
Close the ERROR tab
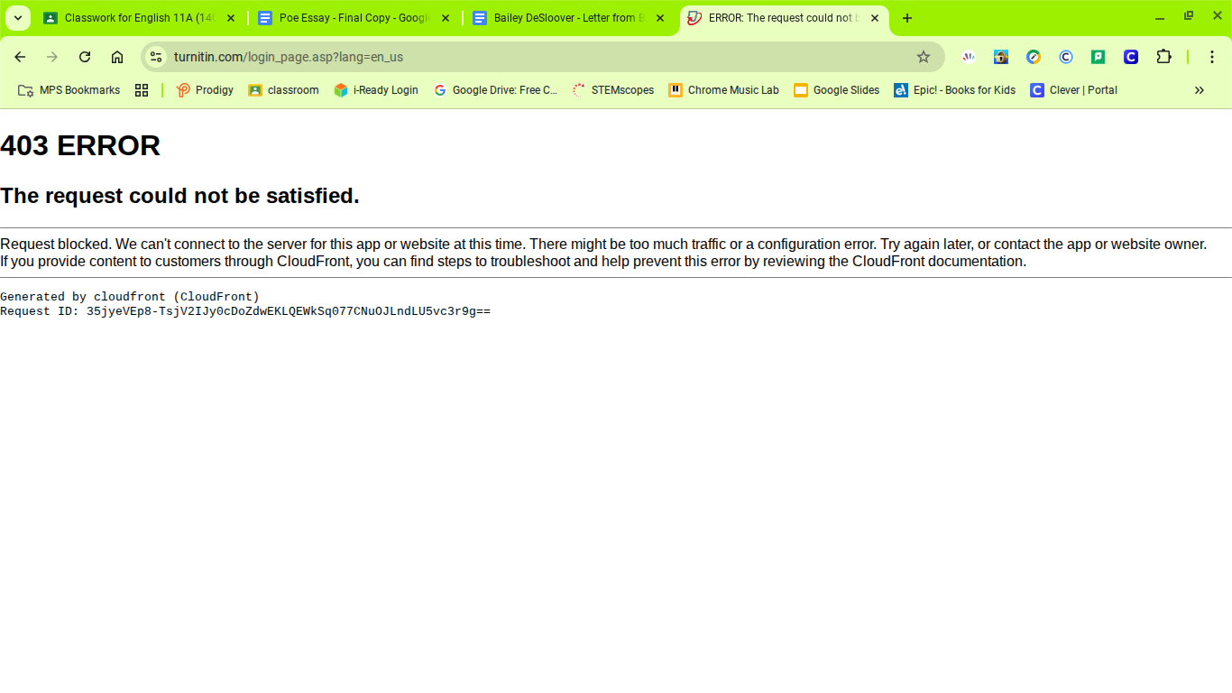874,18
